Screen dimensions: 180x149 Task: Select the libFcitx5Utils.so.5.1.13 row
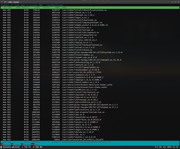(90, 102)
